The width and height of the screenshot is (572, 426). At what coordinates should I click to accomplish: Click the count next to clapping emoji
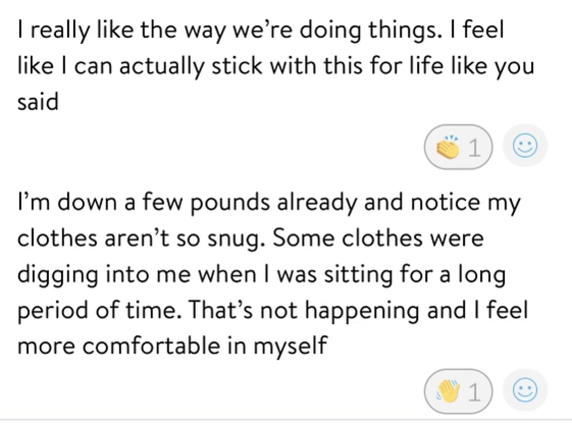tap(474, 147)
